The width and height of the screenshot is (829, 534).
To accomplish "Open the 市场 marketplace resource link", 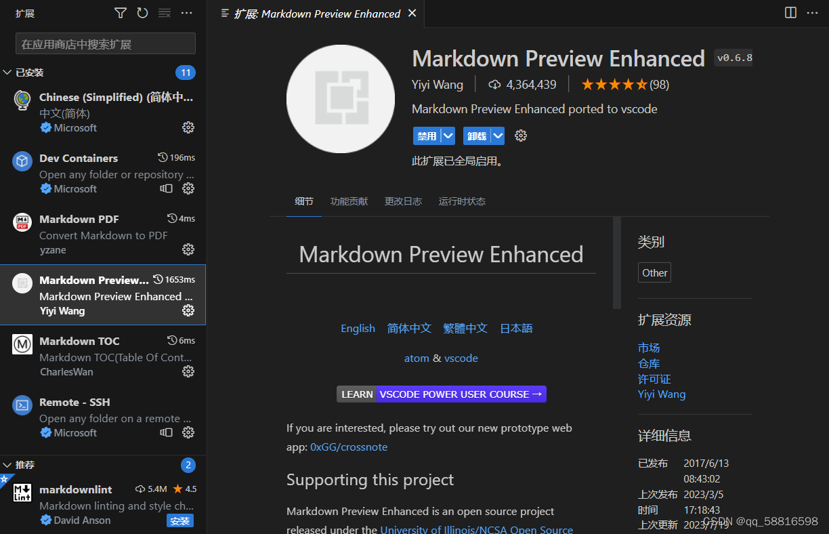I will pos(649,348).
